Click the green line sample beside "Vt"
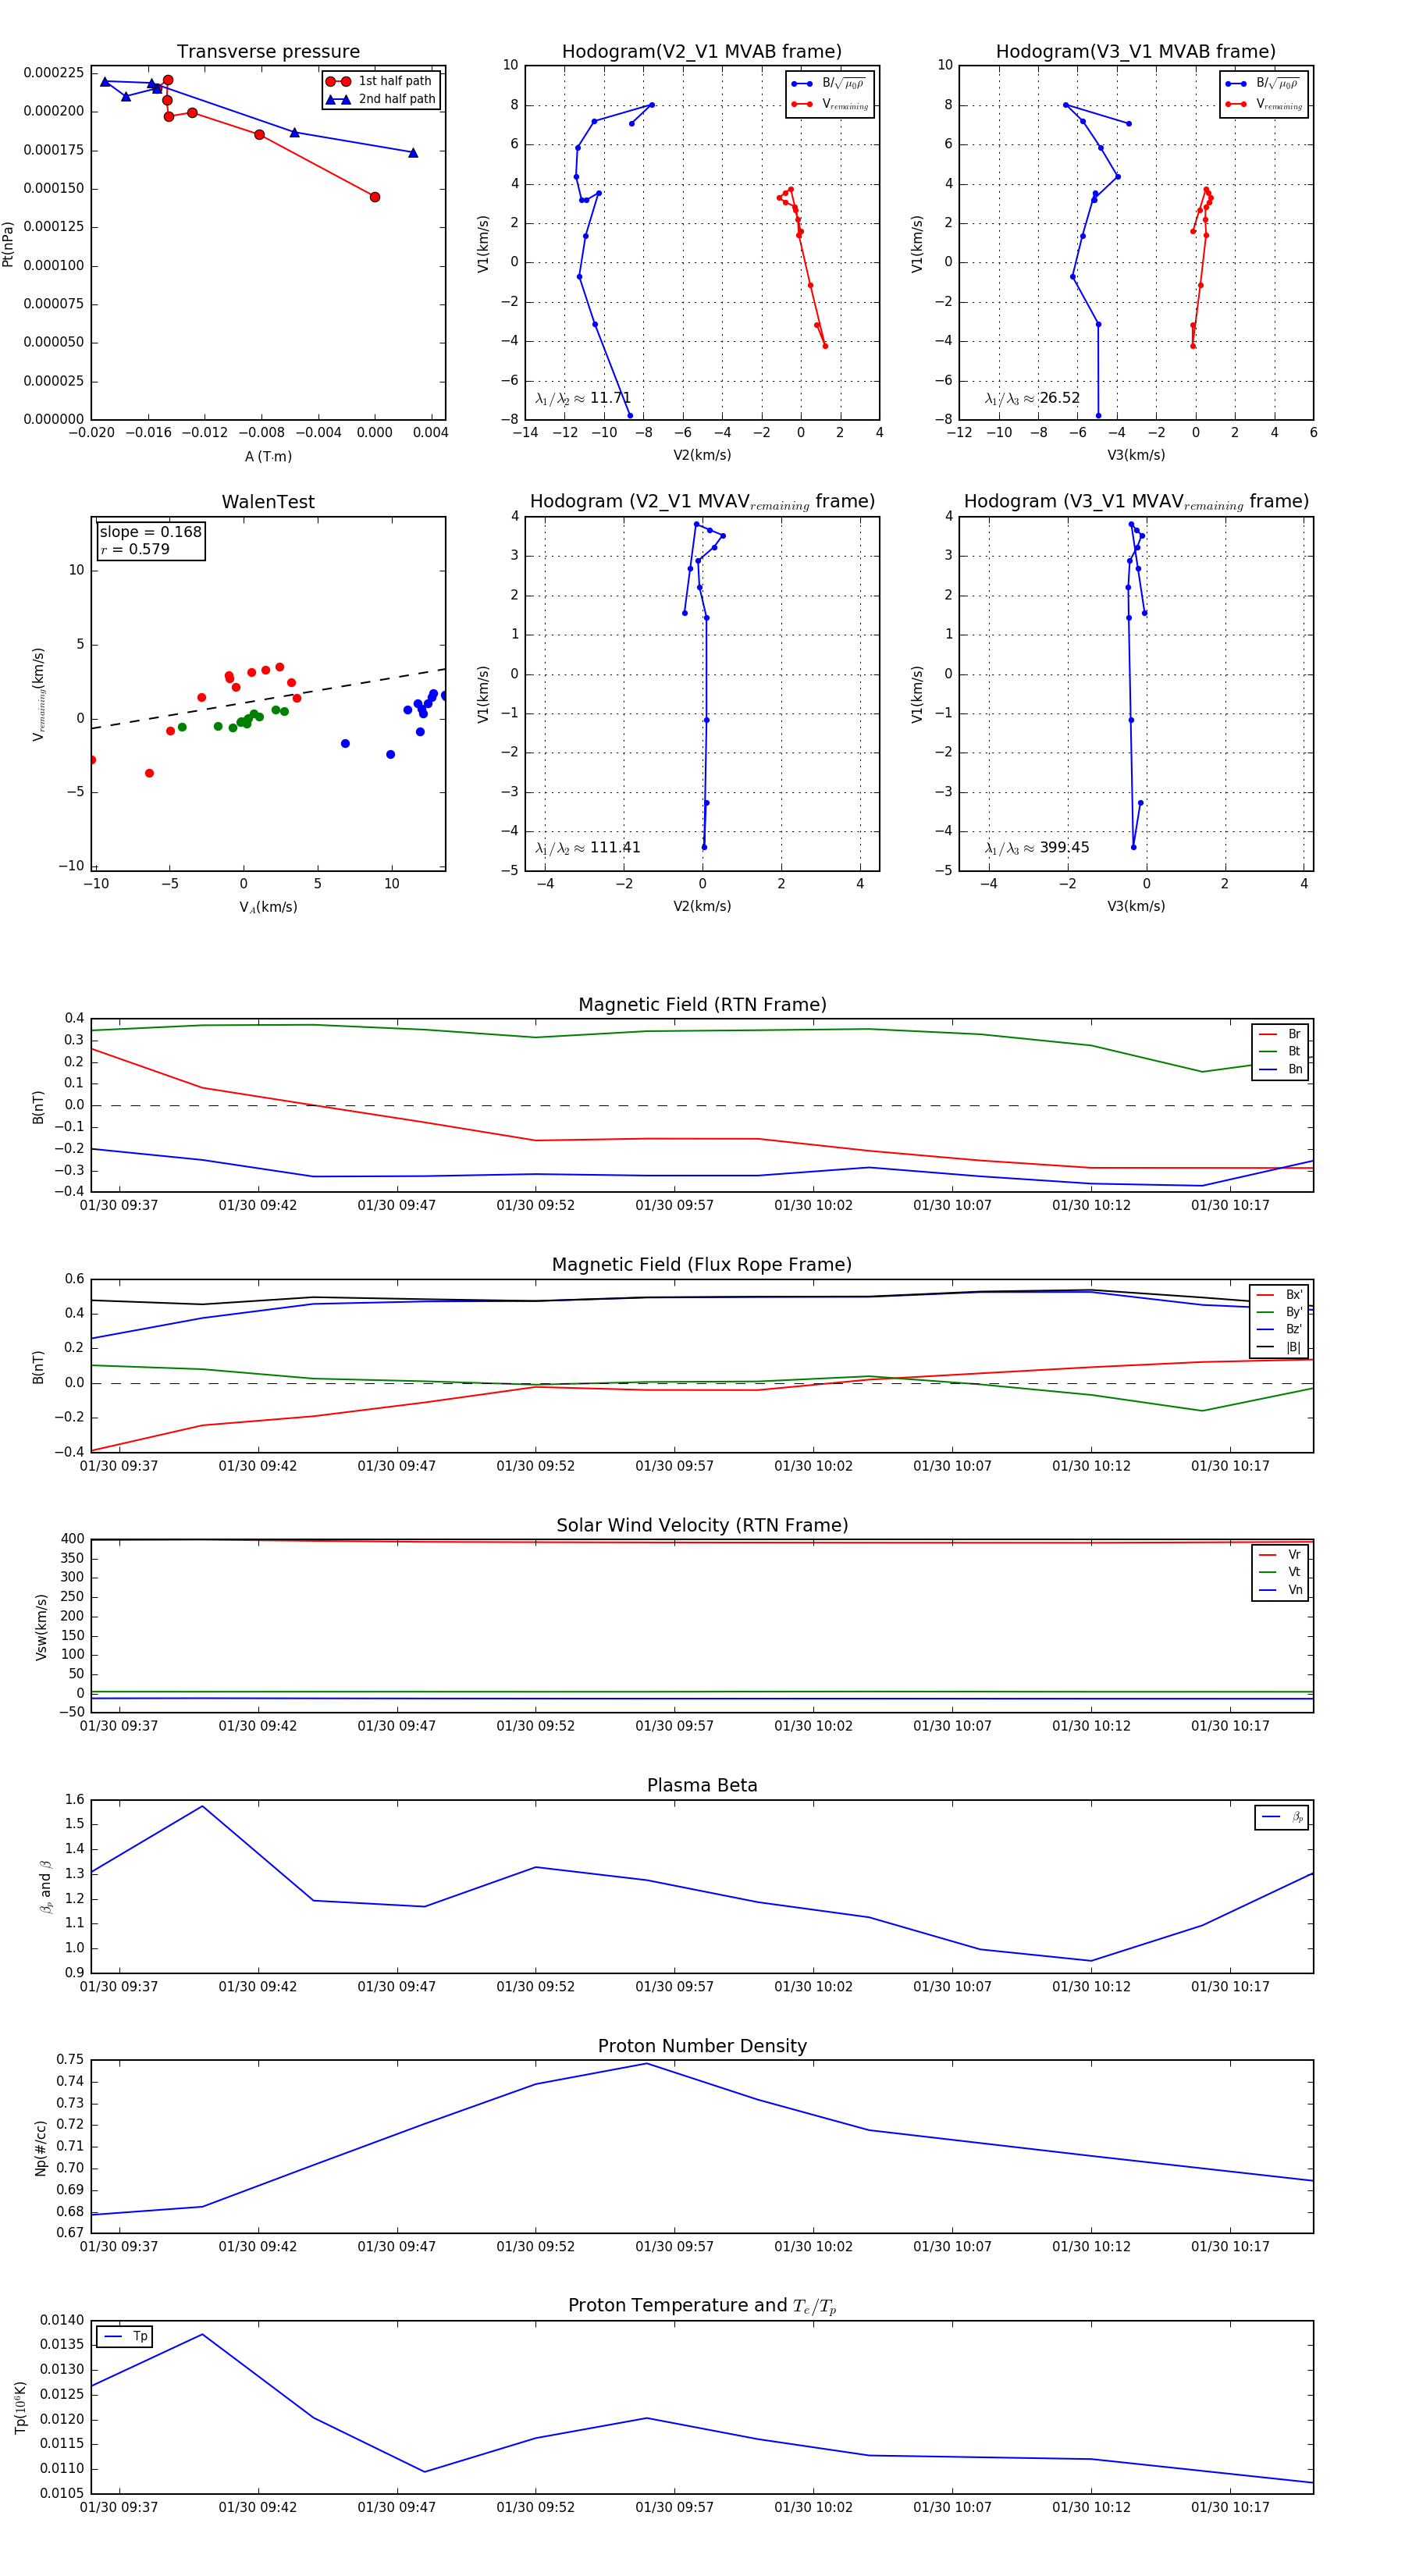The width and height of the screenshot is (1405, 2576). 1268,1572
